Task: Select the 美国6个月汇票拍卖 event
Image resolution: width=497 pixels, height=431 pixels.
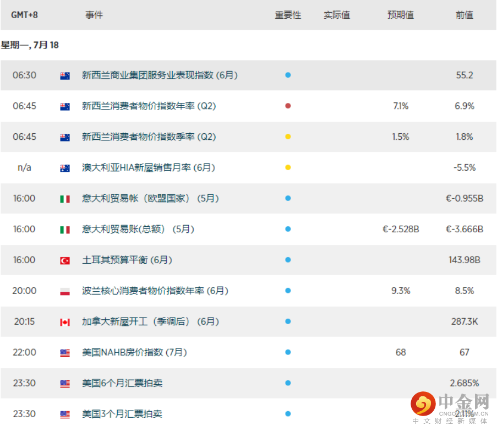Action: click(x=122, y=383)
